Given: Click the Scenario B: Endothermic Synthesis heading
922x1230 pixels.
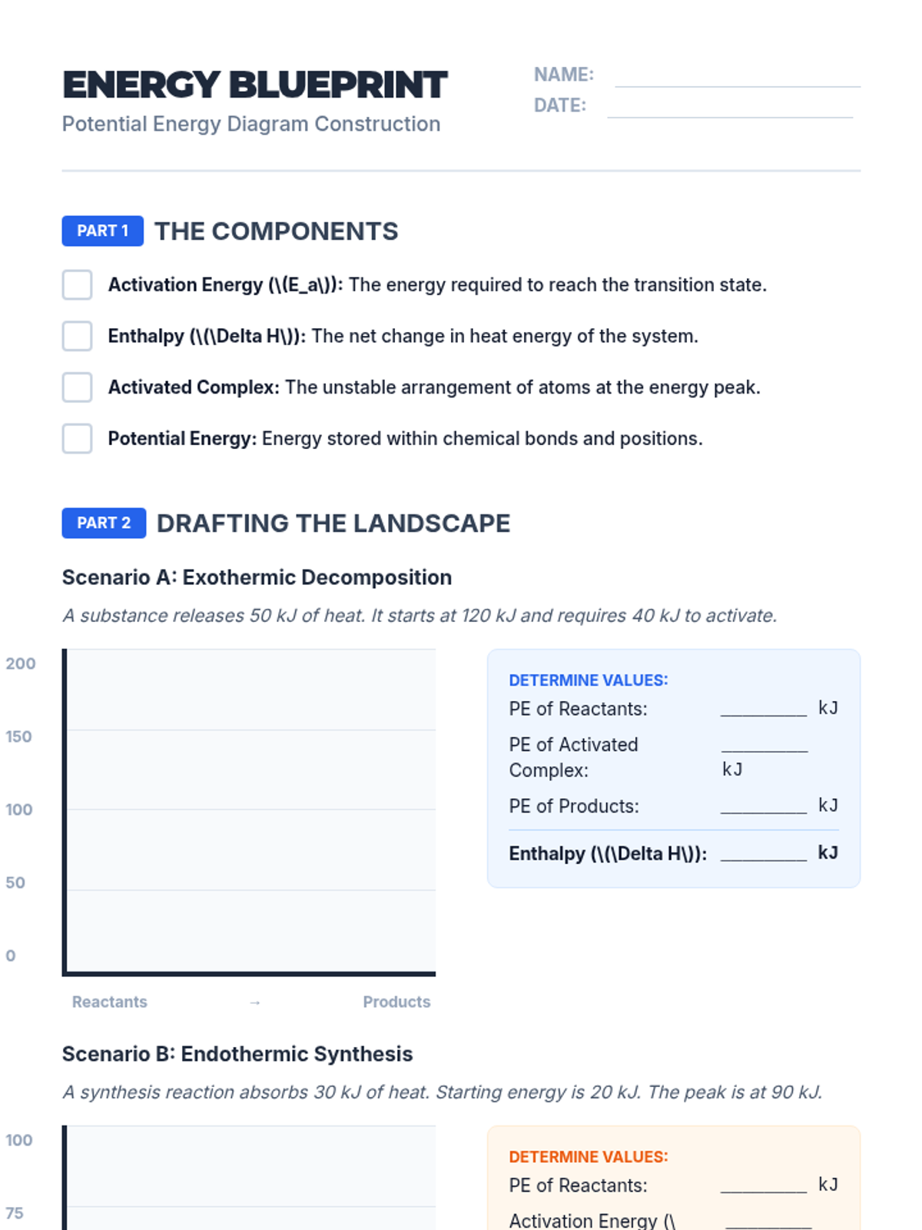Looking at the screenshot, I should click(x=237, y=1053).
